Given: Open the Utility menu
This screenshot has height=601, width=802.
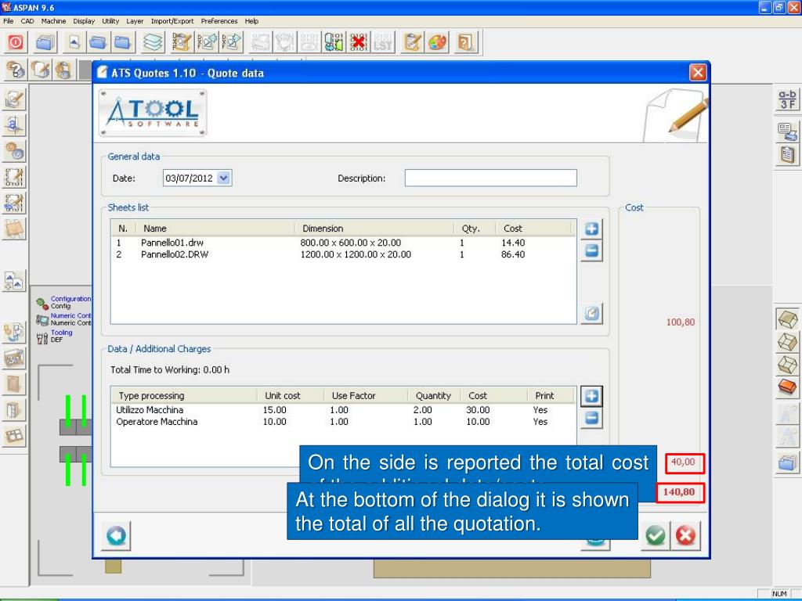Looking at the screenshot, I should [110, 21].
